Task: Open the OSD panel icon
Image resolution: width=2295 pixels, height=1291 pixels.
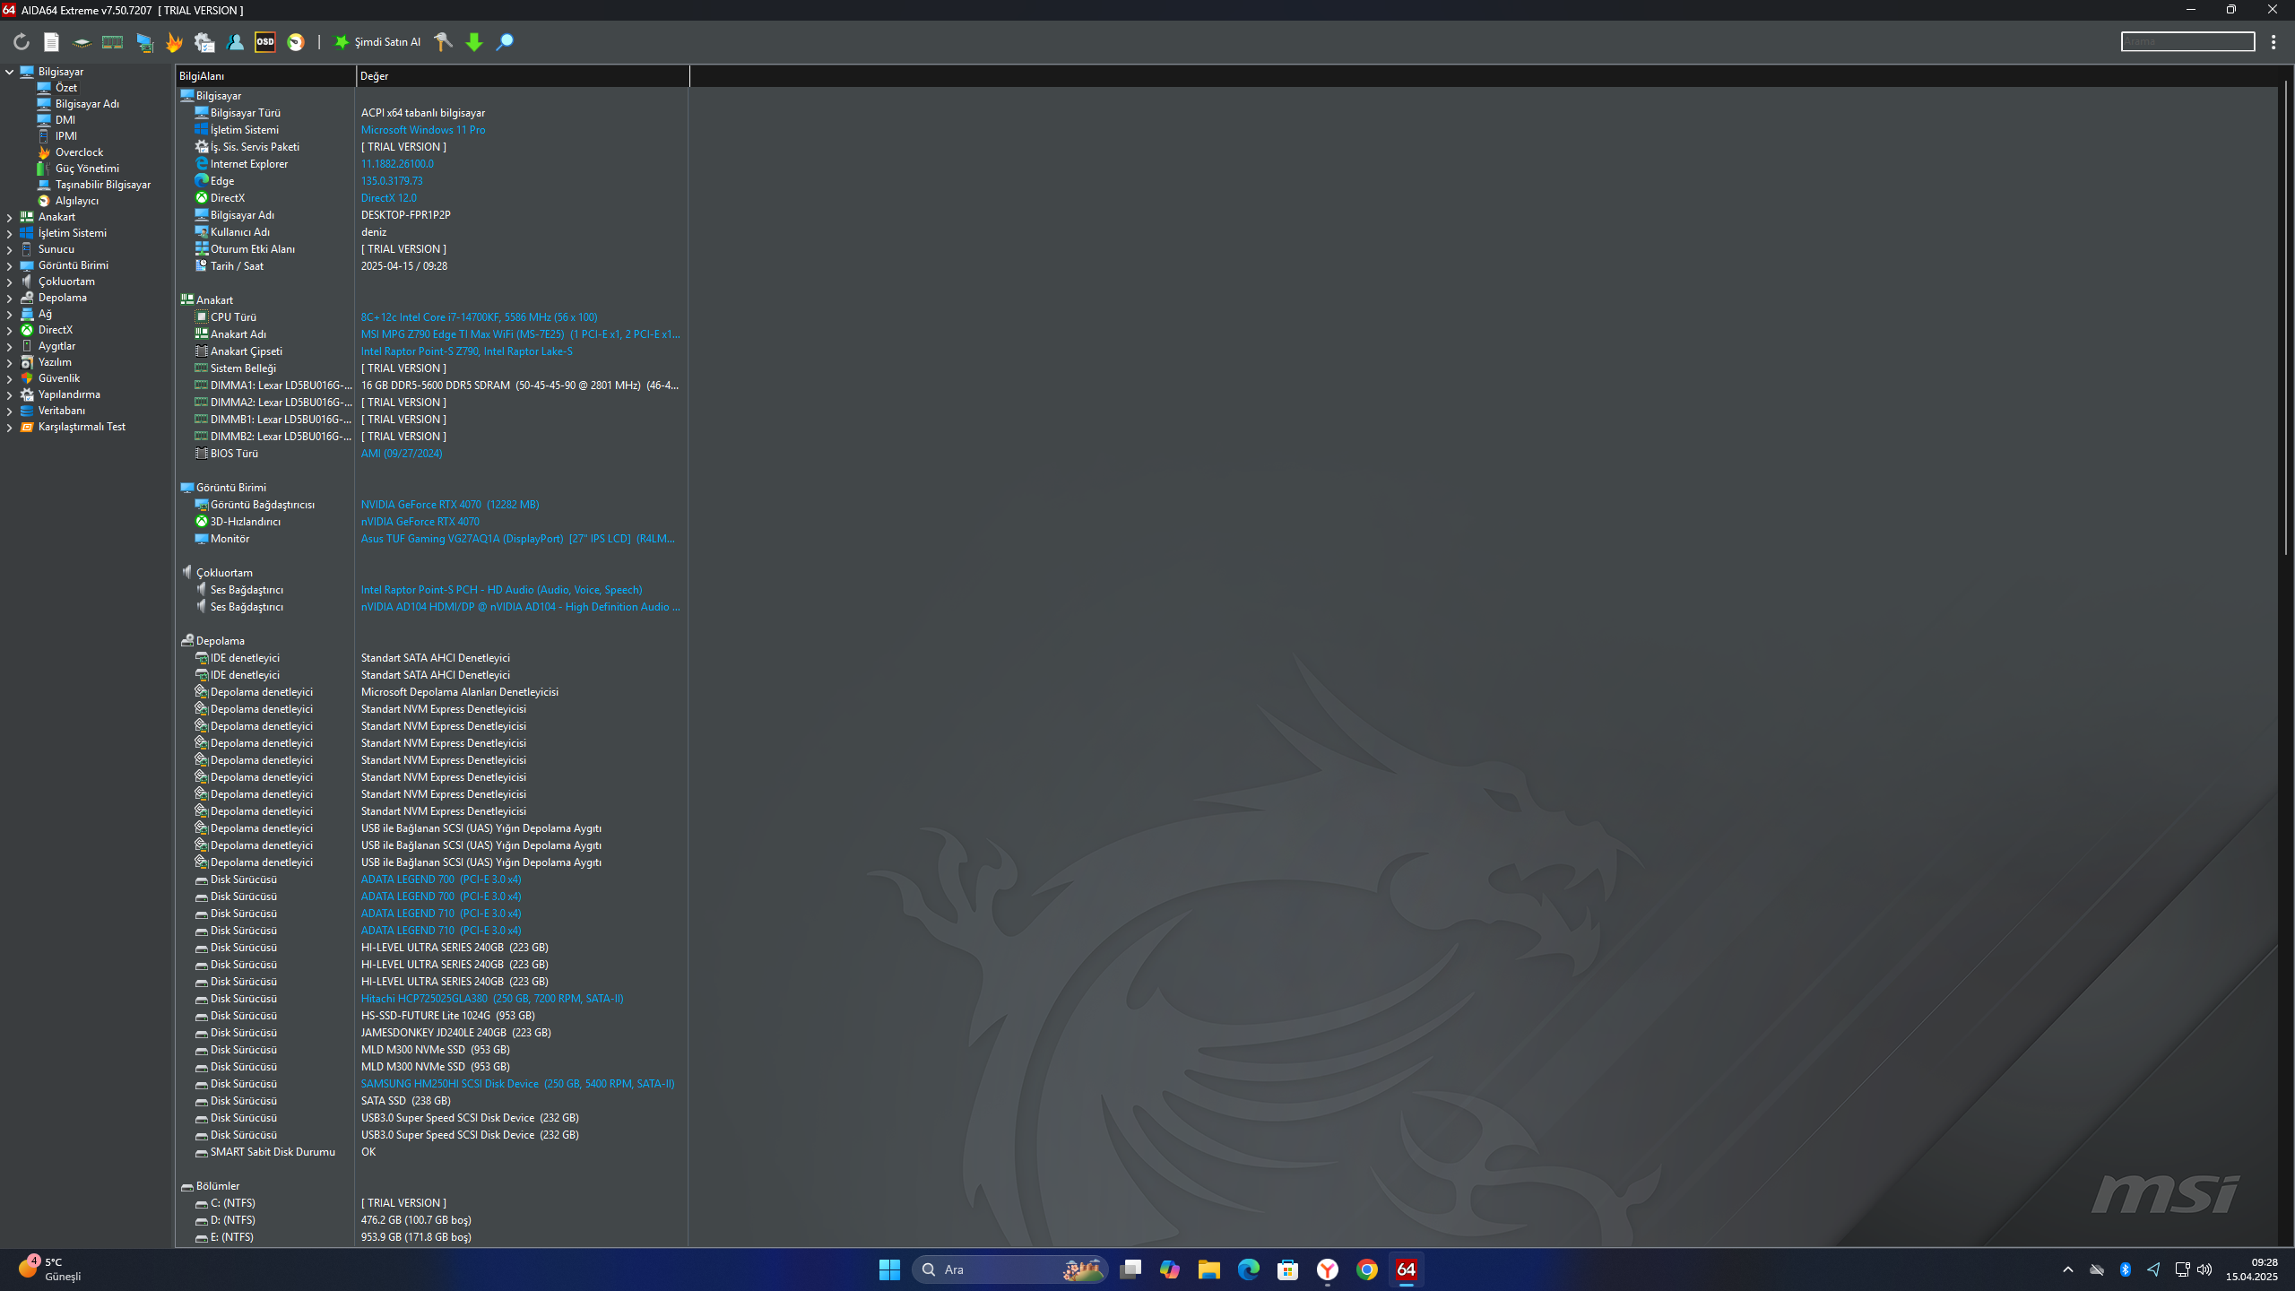Action: (x=265, y=42)
